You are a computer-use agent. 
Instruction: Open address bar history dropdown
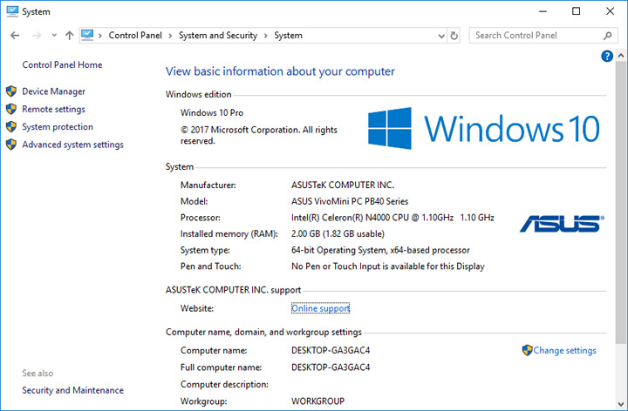(441, 36)
